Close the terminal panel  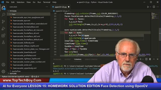pyautogui.click(x=157, y=59)
